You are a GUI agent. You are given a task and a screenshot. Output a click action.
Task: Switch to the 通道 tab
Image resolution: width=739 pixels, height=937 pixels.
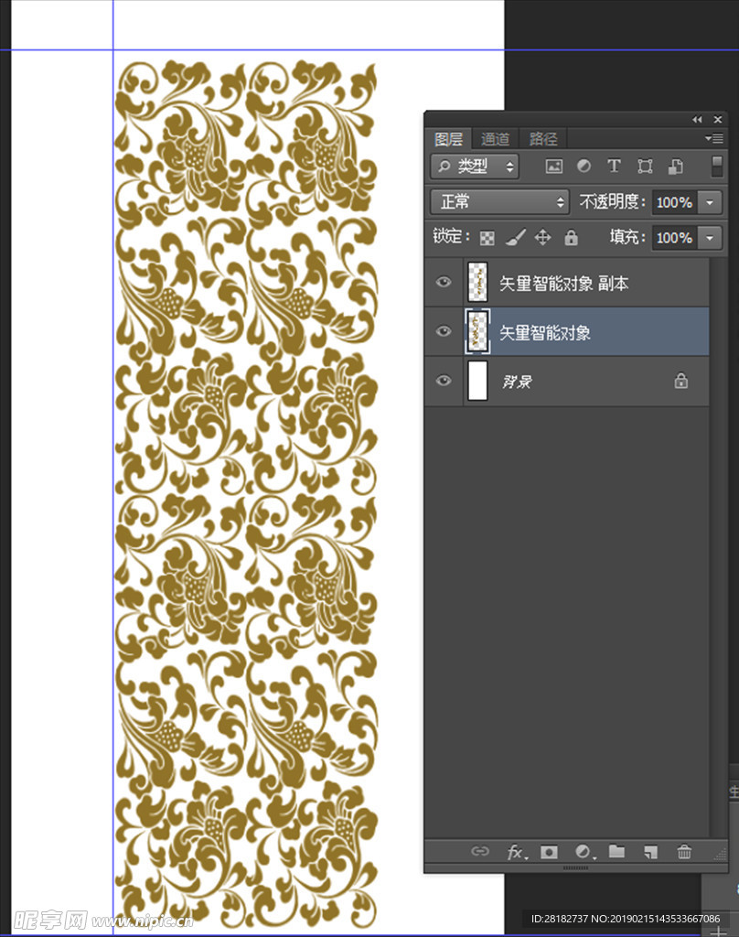point(496,139)
